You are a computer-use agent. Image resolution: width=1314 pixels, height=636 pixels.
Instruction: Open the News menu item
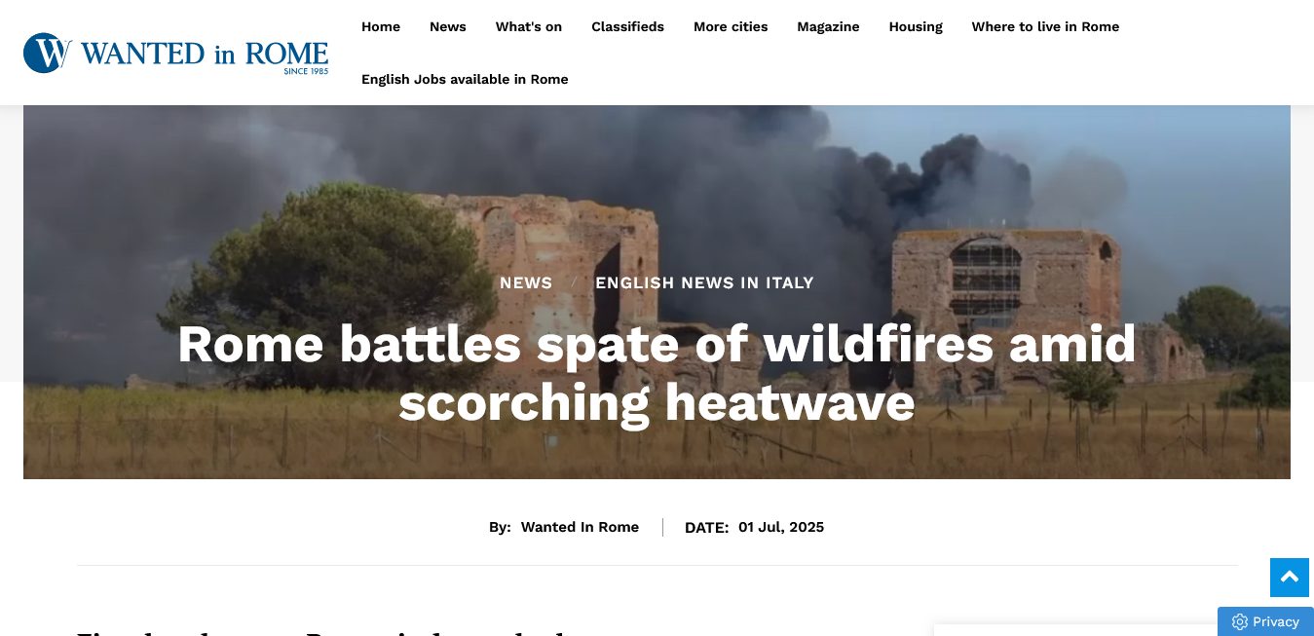point(448,26)
